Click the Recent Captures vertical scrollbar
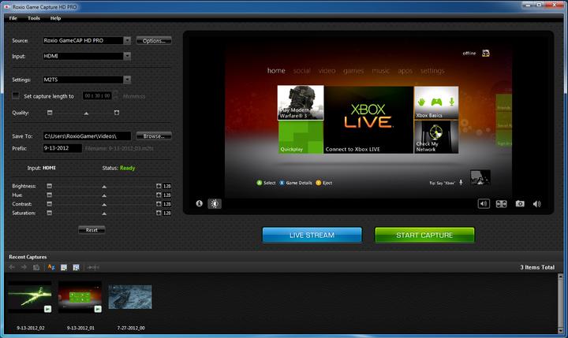Viewport: 568px width, 338px height. point(560,303)
